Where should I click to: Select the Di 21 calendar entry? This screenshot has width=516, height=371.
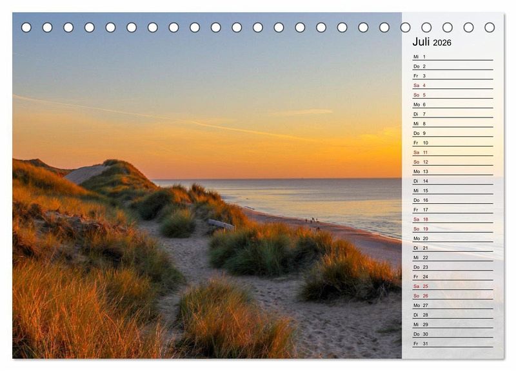click(x=452, y=248)
